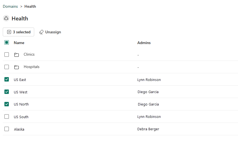Select the US South checkbox
The height and width of the screenshot is (149, 238).
7,117
